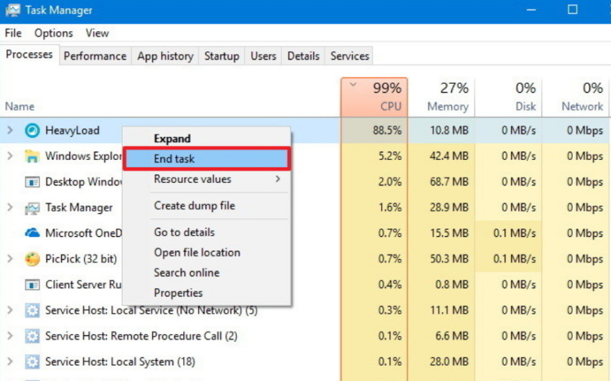Click the Microsoft OneDrive cloud icon
Viewport: 611px width, 381px height.
(32, 233)
